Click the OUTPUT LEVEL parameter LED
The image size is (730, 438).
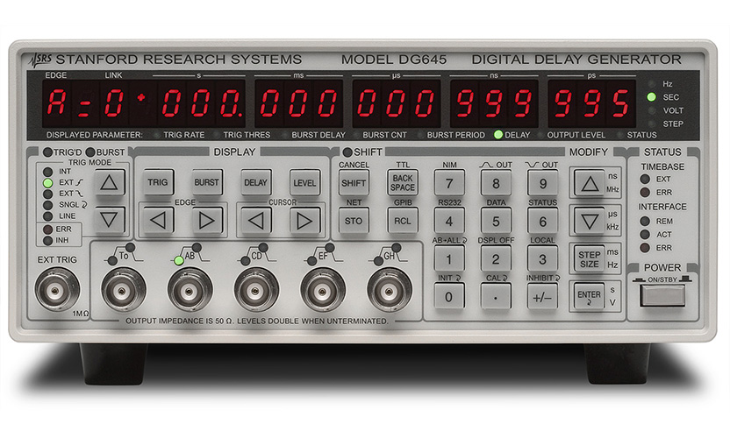click(x=540, y=135)
